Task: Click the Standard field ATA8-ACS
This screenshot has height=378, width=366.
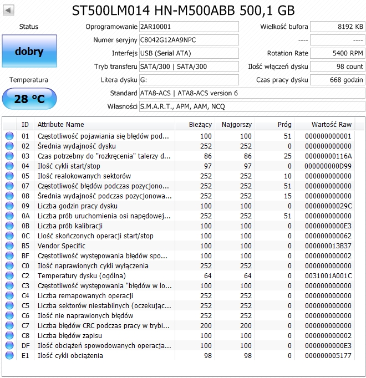Action: point(252,93)
